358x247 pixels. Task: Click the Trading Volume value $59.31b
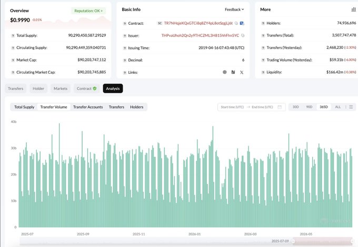click(336, 60)
